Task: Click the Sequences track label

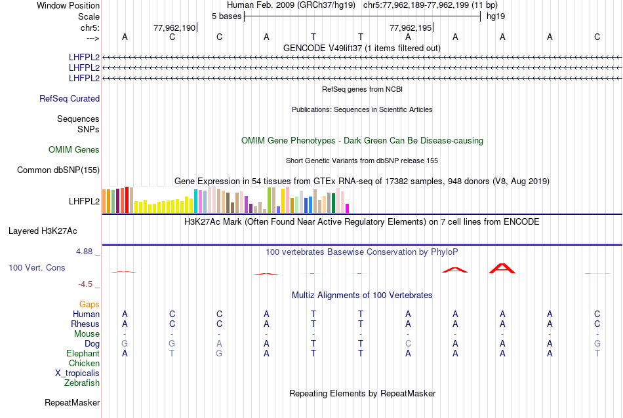Action: [x=78, y=119]
